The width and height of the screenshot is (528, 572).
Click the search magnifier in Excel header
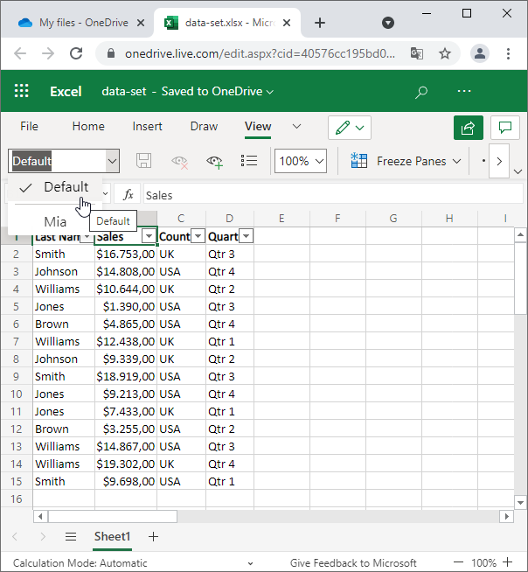click(x=421, y=91)
